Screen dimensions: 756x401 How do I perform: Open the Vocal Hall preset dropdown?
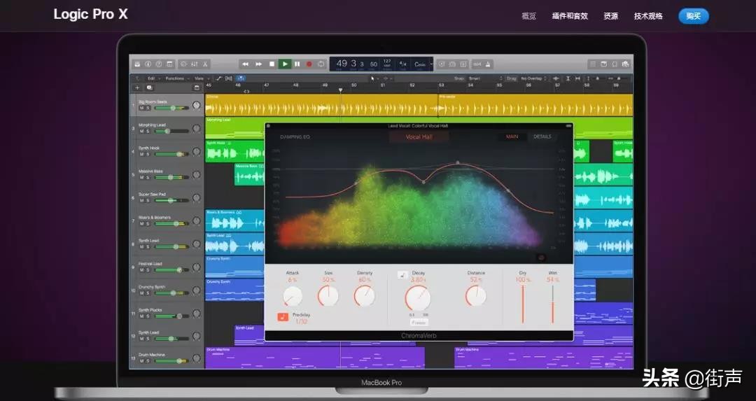pos(419,137)
